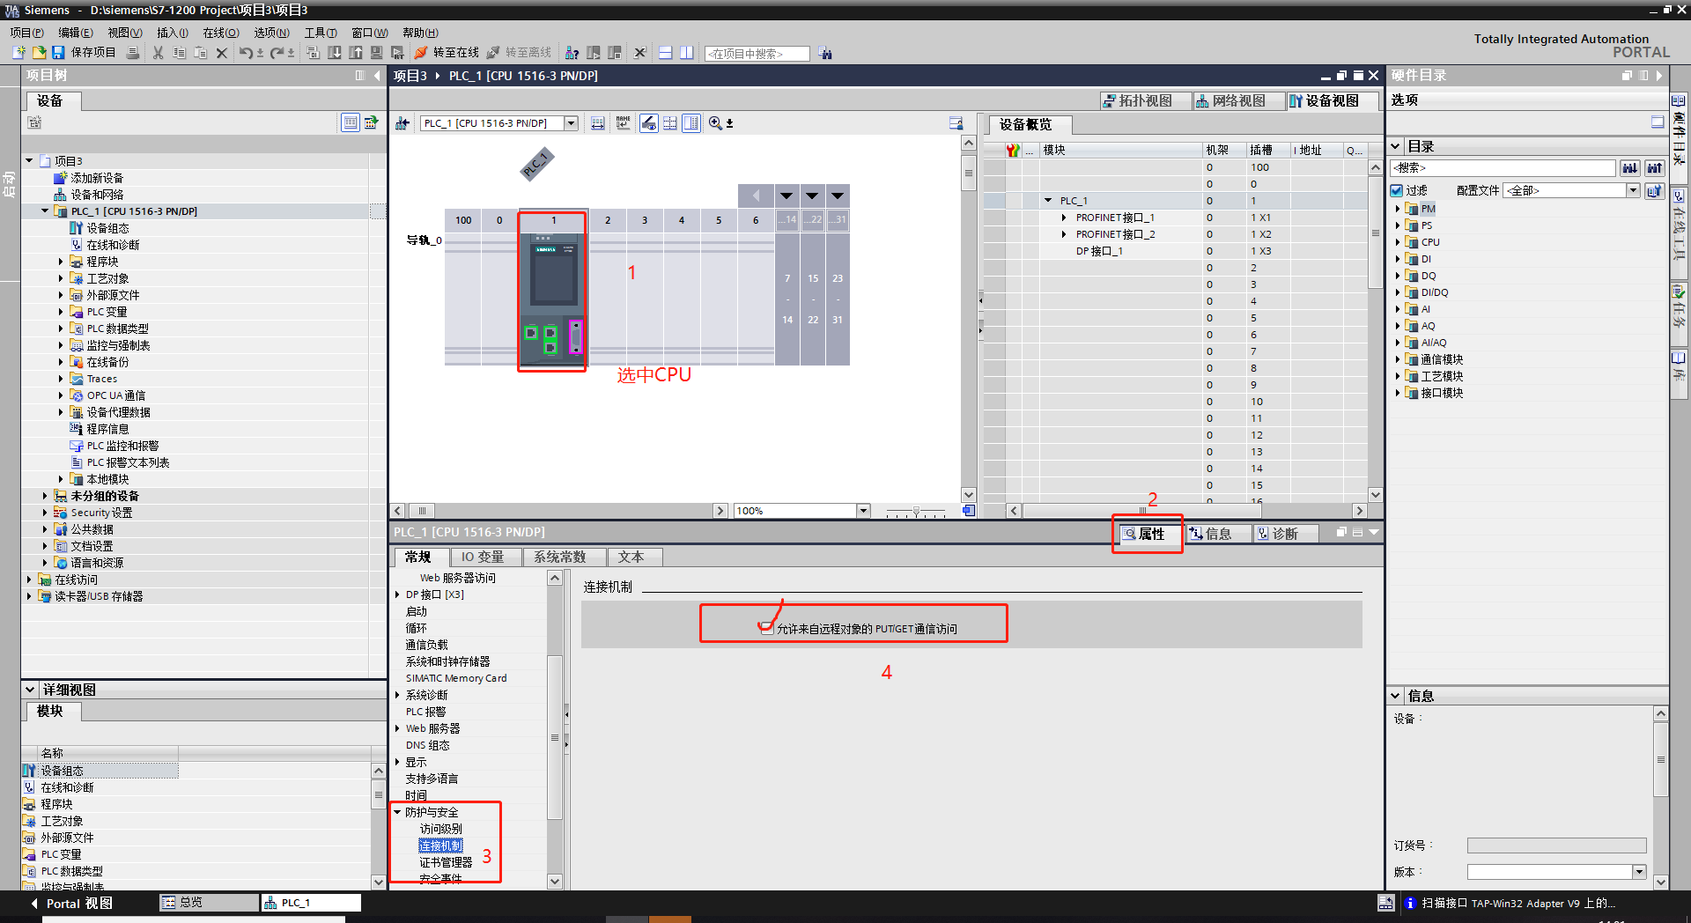Click the Cut scissors icon in toolbar
This screenshot has height=923, width=1691.
pyautogui.click(x=159, y=53)
